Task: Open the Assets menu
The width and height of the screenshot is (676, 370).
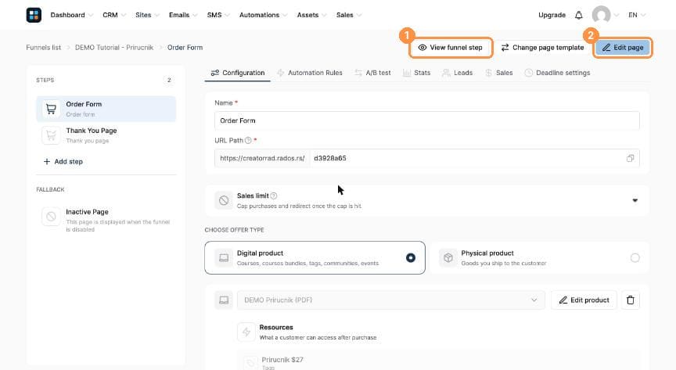Action: point(311,15)
